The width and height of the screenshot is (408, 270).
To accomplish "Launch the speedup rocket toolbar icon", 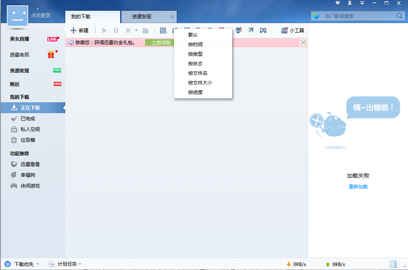I will coord(250,30).
